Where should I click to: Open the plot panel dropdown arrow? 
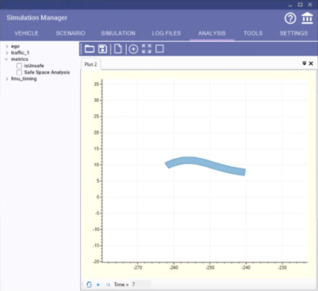pos(305,63)
